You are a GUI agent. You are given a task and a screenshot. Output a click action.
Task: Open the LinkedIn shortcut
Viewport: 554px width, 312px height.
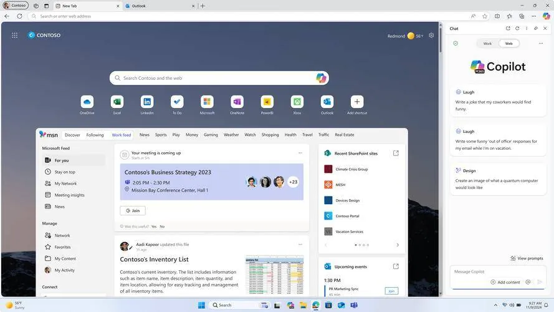coord(147,102)
